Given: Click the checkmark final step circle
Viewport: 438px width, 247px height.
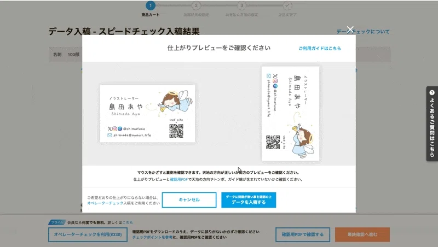Looking at the screenshot, I should point(287,5).
